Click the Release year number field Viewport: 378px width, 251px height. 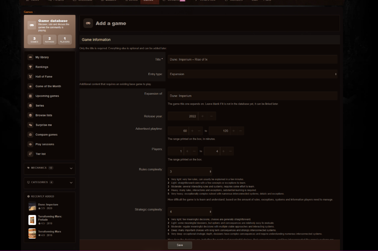(x=183, y=116)
